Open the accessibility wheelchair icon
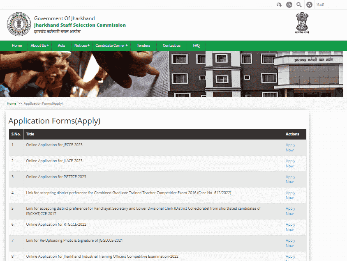 289,5
